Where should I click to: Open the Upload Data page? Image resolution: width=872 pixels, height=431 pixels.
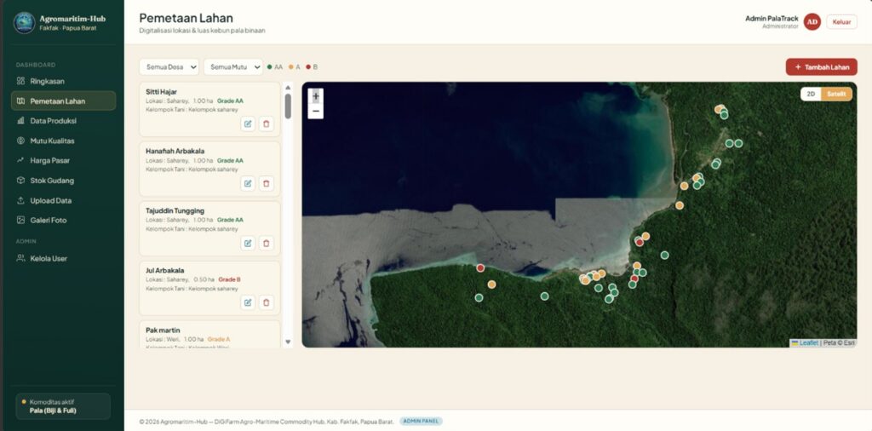[63, 201]
